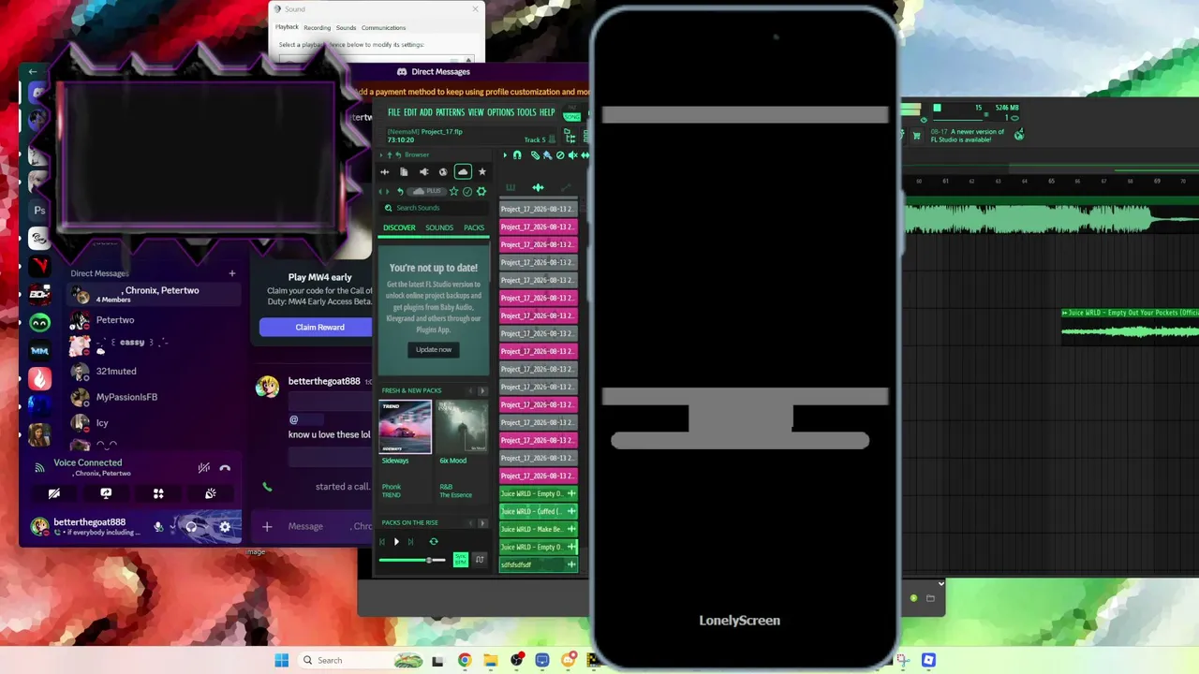Select the delete tool in FL playlist toolbar
This screenshot has width=1199, height=674.
(x=560, y=155)
